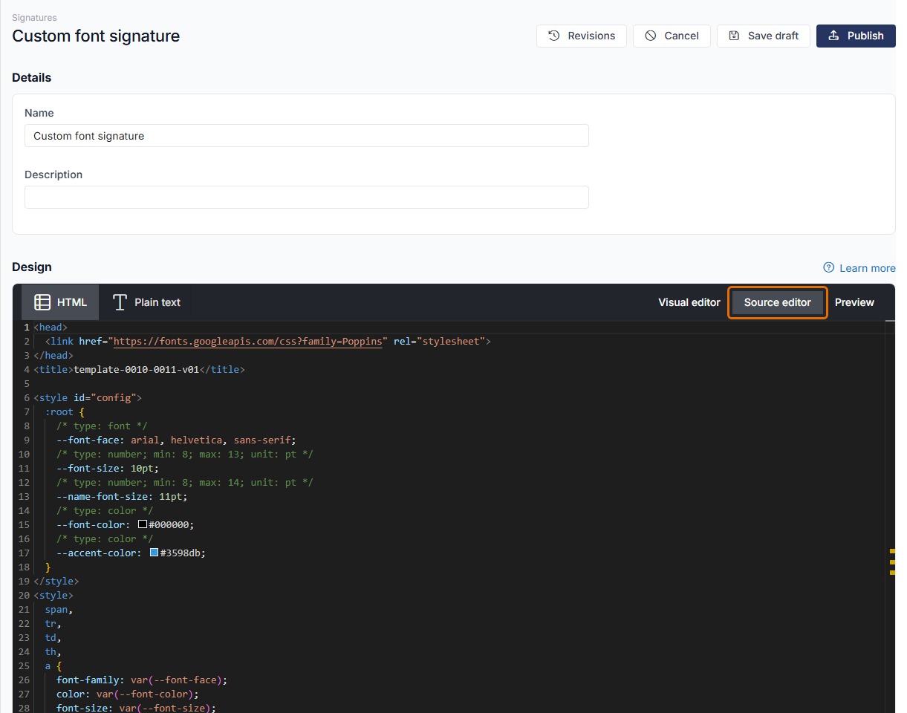Save the signature as draft
Viewport: 907px width, 713px height.
coord(764,36)
